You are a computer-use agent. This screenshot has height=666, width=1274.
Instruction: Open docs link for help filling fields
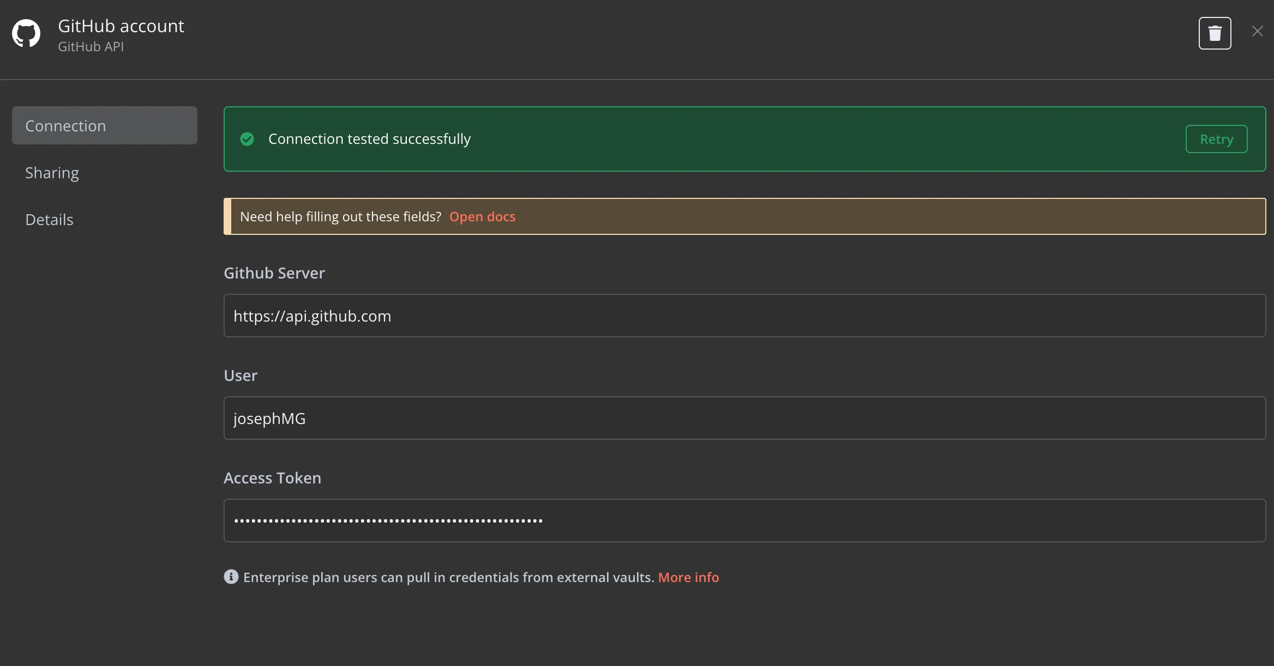pos(482,216)
